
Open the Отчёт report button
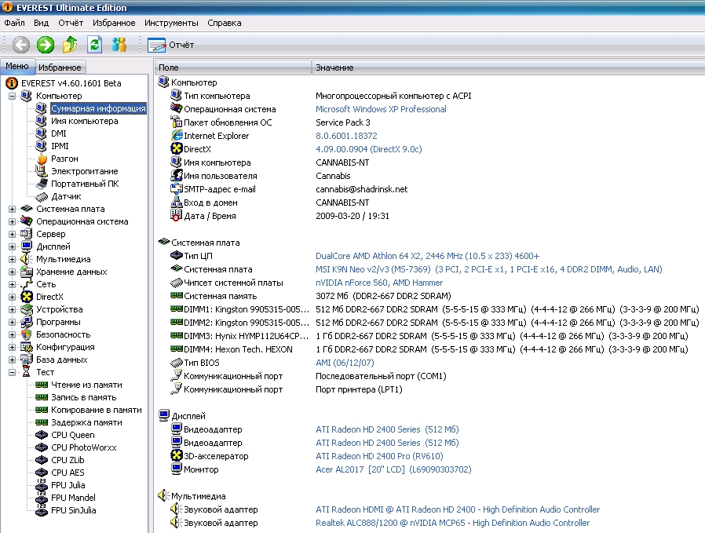click(x=171, y=45)
